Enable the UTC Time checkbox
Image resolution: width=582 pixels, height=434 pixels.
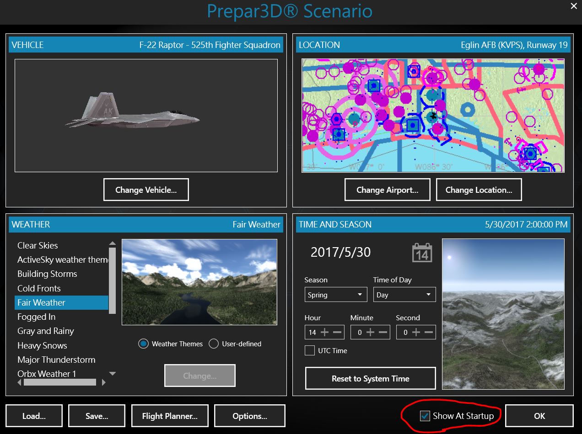click(x=310, y=351)
